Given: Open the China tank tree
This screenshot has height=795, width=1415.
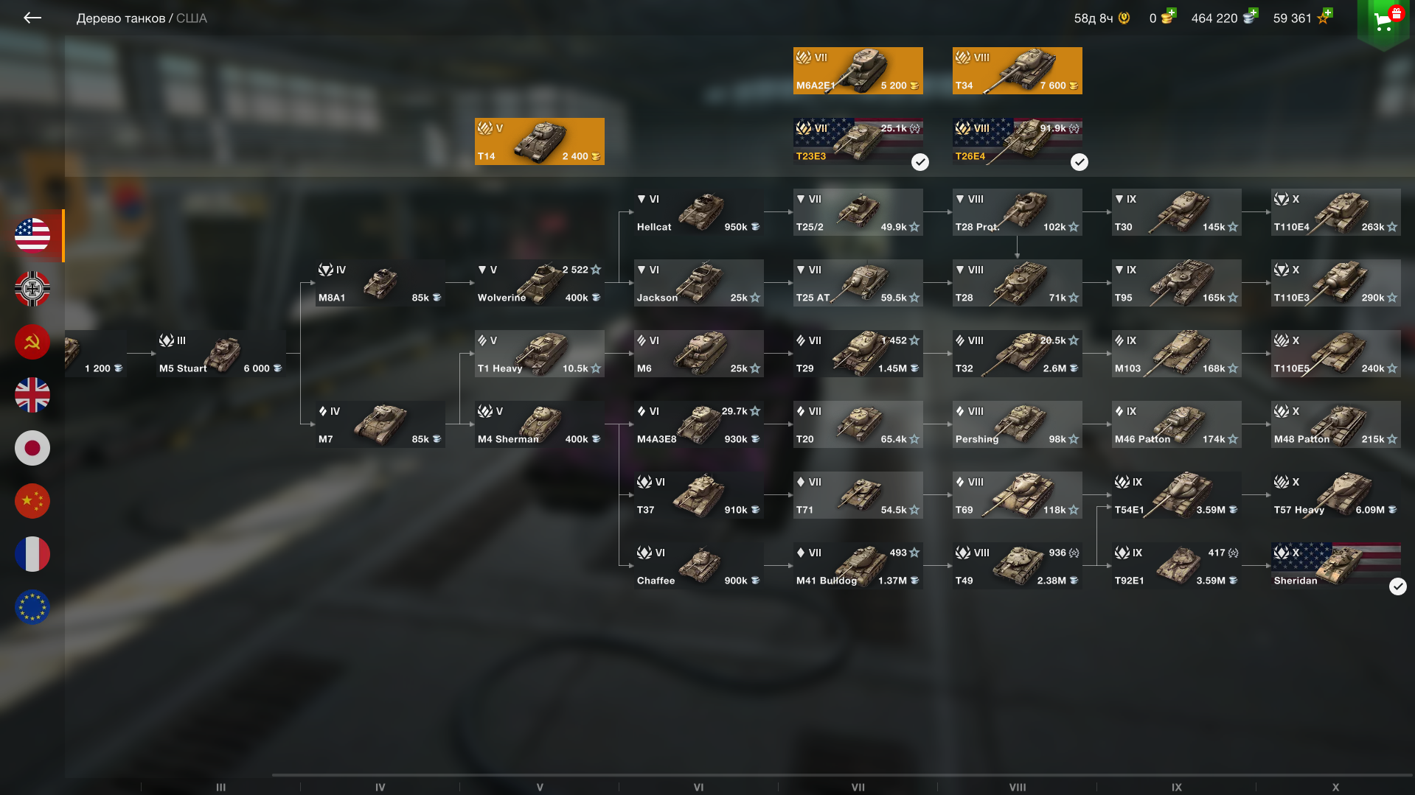Looking at the screenshot, I should tap(32, 501).
